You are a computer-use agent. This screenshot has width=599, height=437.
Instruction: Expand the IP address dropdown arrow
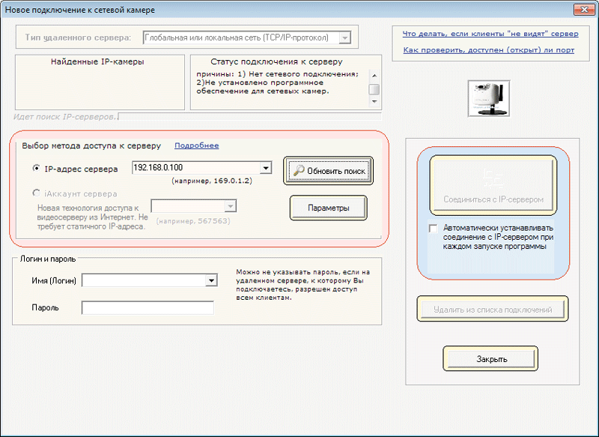[x=266, y=168]
